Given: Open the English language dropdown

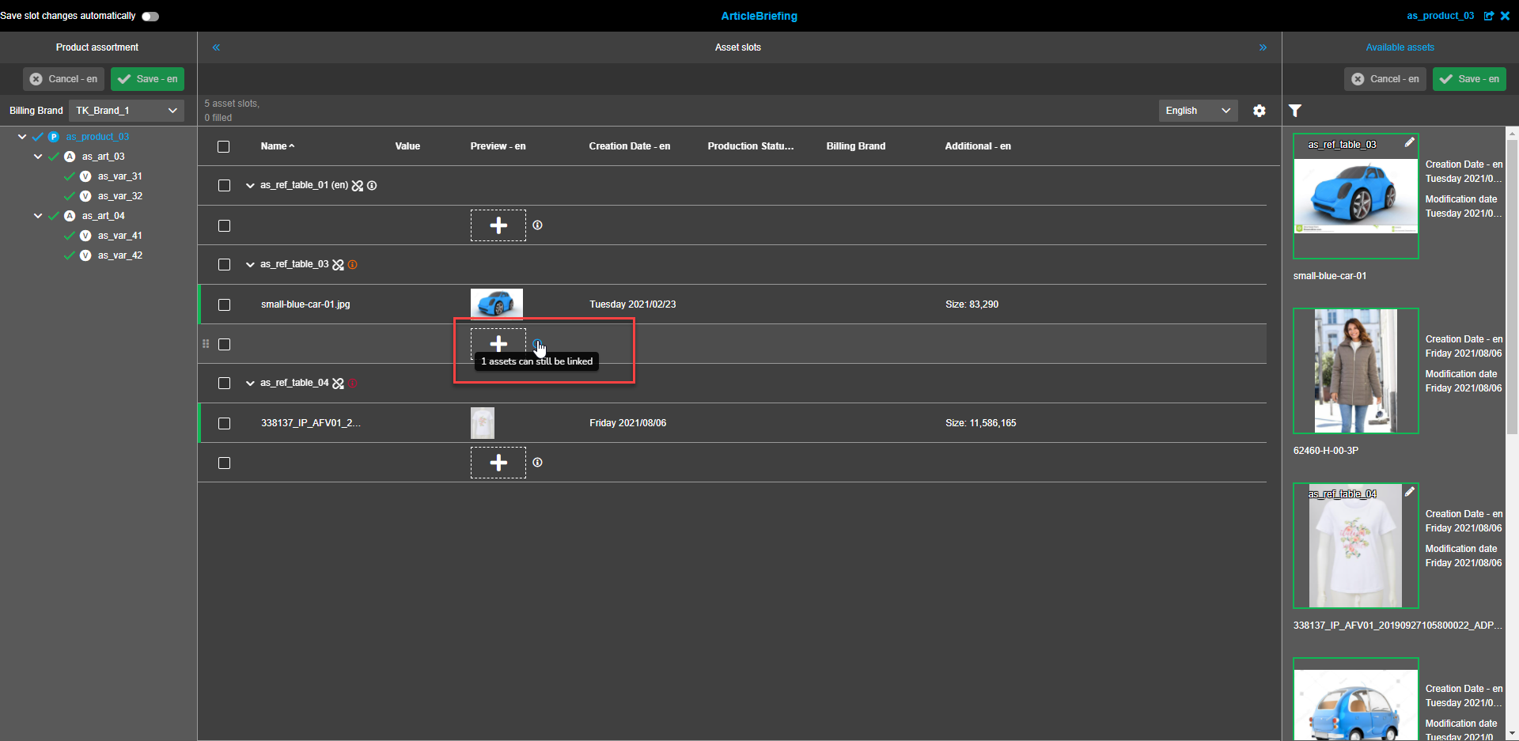Looking at the screenshot, I should 1197,111.
